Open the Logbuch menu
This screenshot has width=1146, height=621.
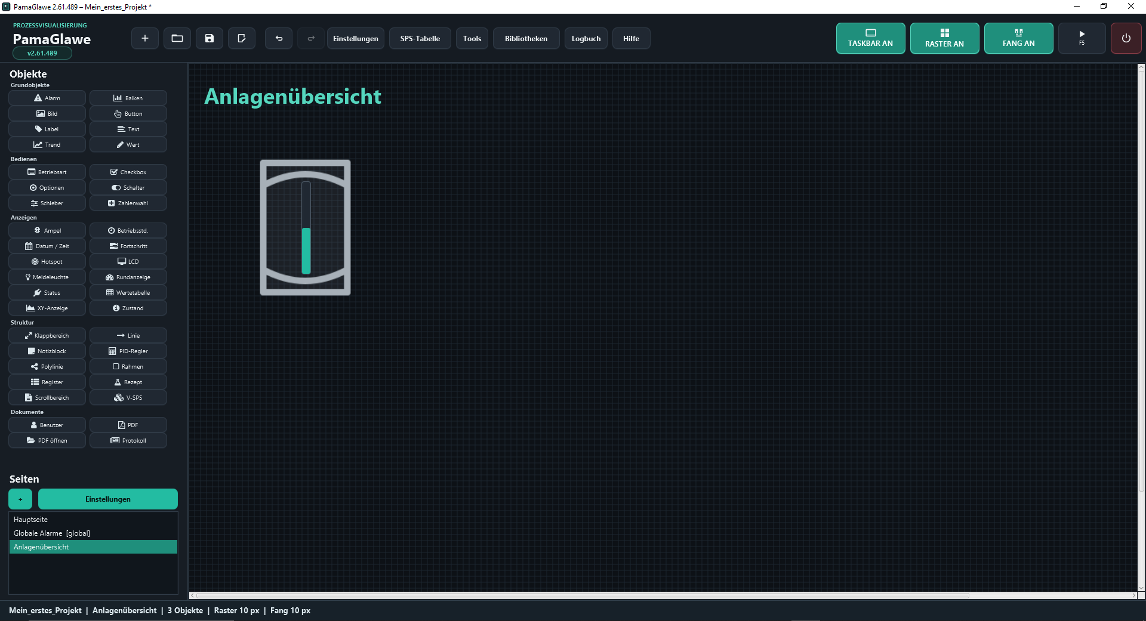[x=586, y=38]
